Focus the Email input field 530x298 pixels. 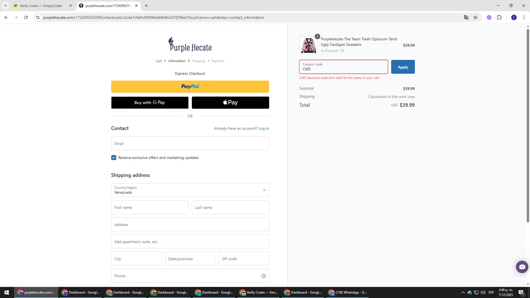pos(190,143)
